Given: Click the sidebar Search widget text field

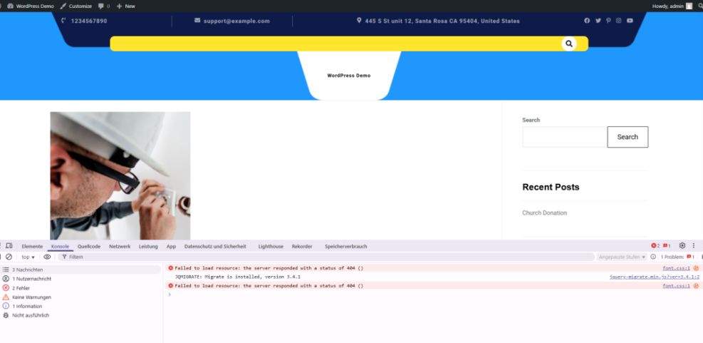Looking at the screenshot, I should point(565,137).
